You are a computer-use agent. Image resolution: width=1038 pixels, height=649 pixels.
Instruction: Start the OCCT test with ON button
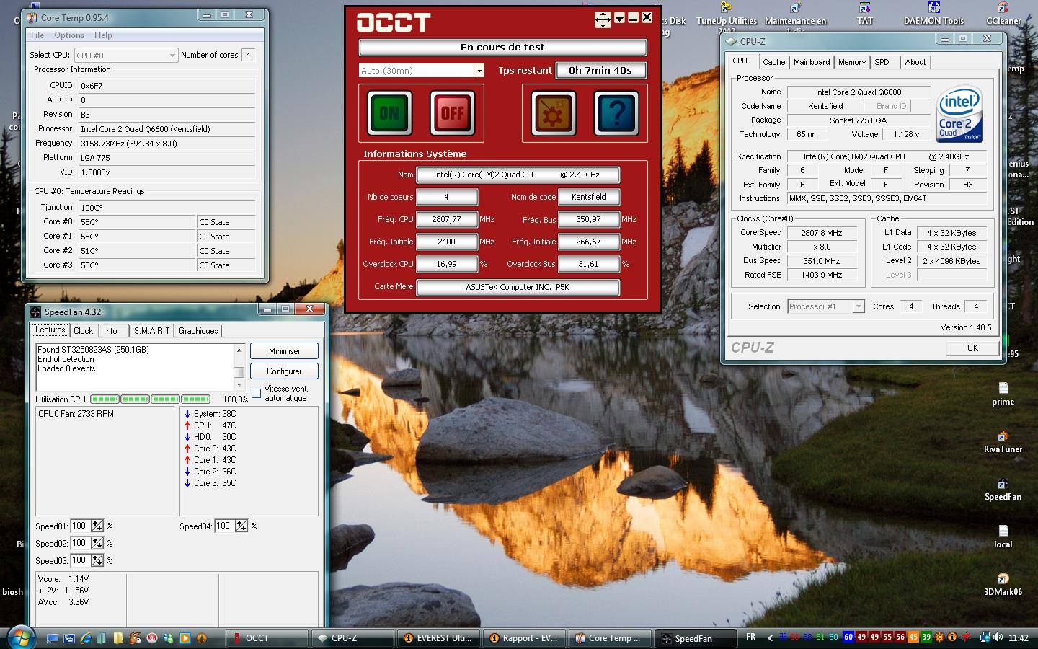[389, 112]
